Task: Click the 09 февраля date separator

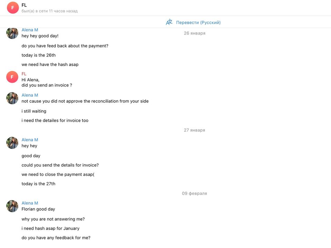Action: point(194,194)
